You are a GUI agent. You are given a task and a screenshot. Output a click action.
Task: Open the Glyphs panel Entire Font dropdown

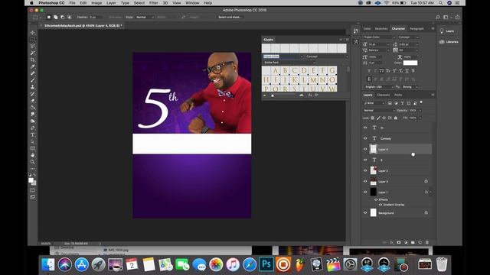289,63
